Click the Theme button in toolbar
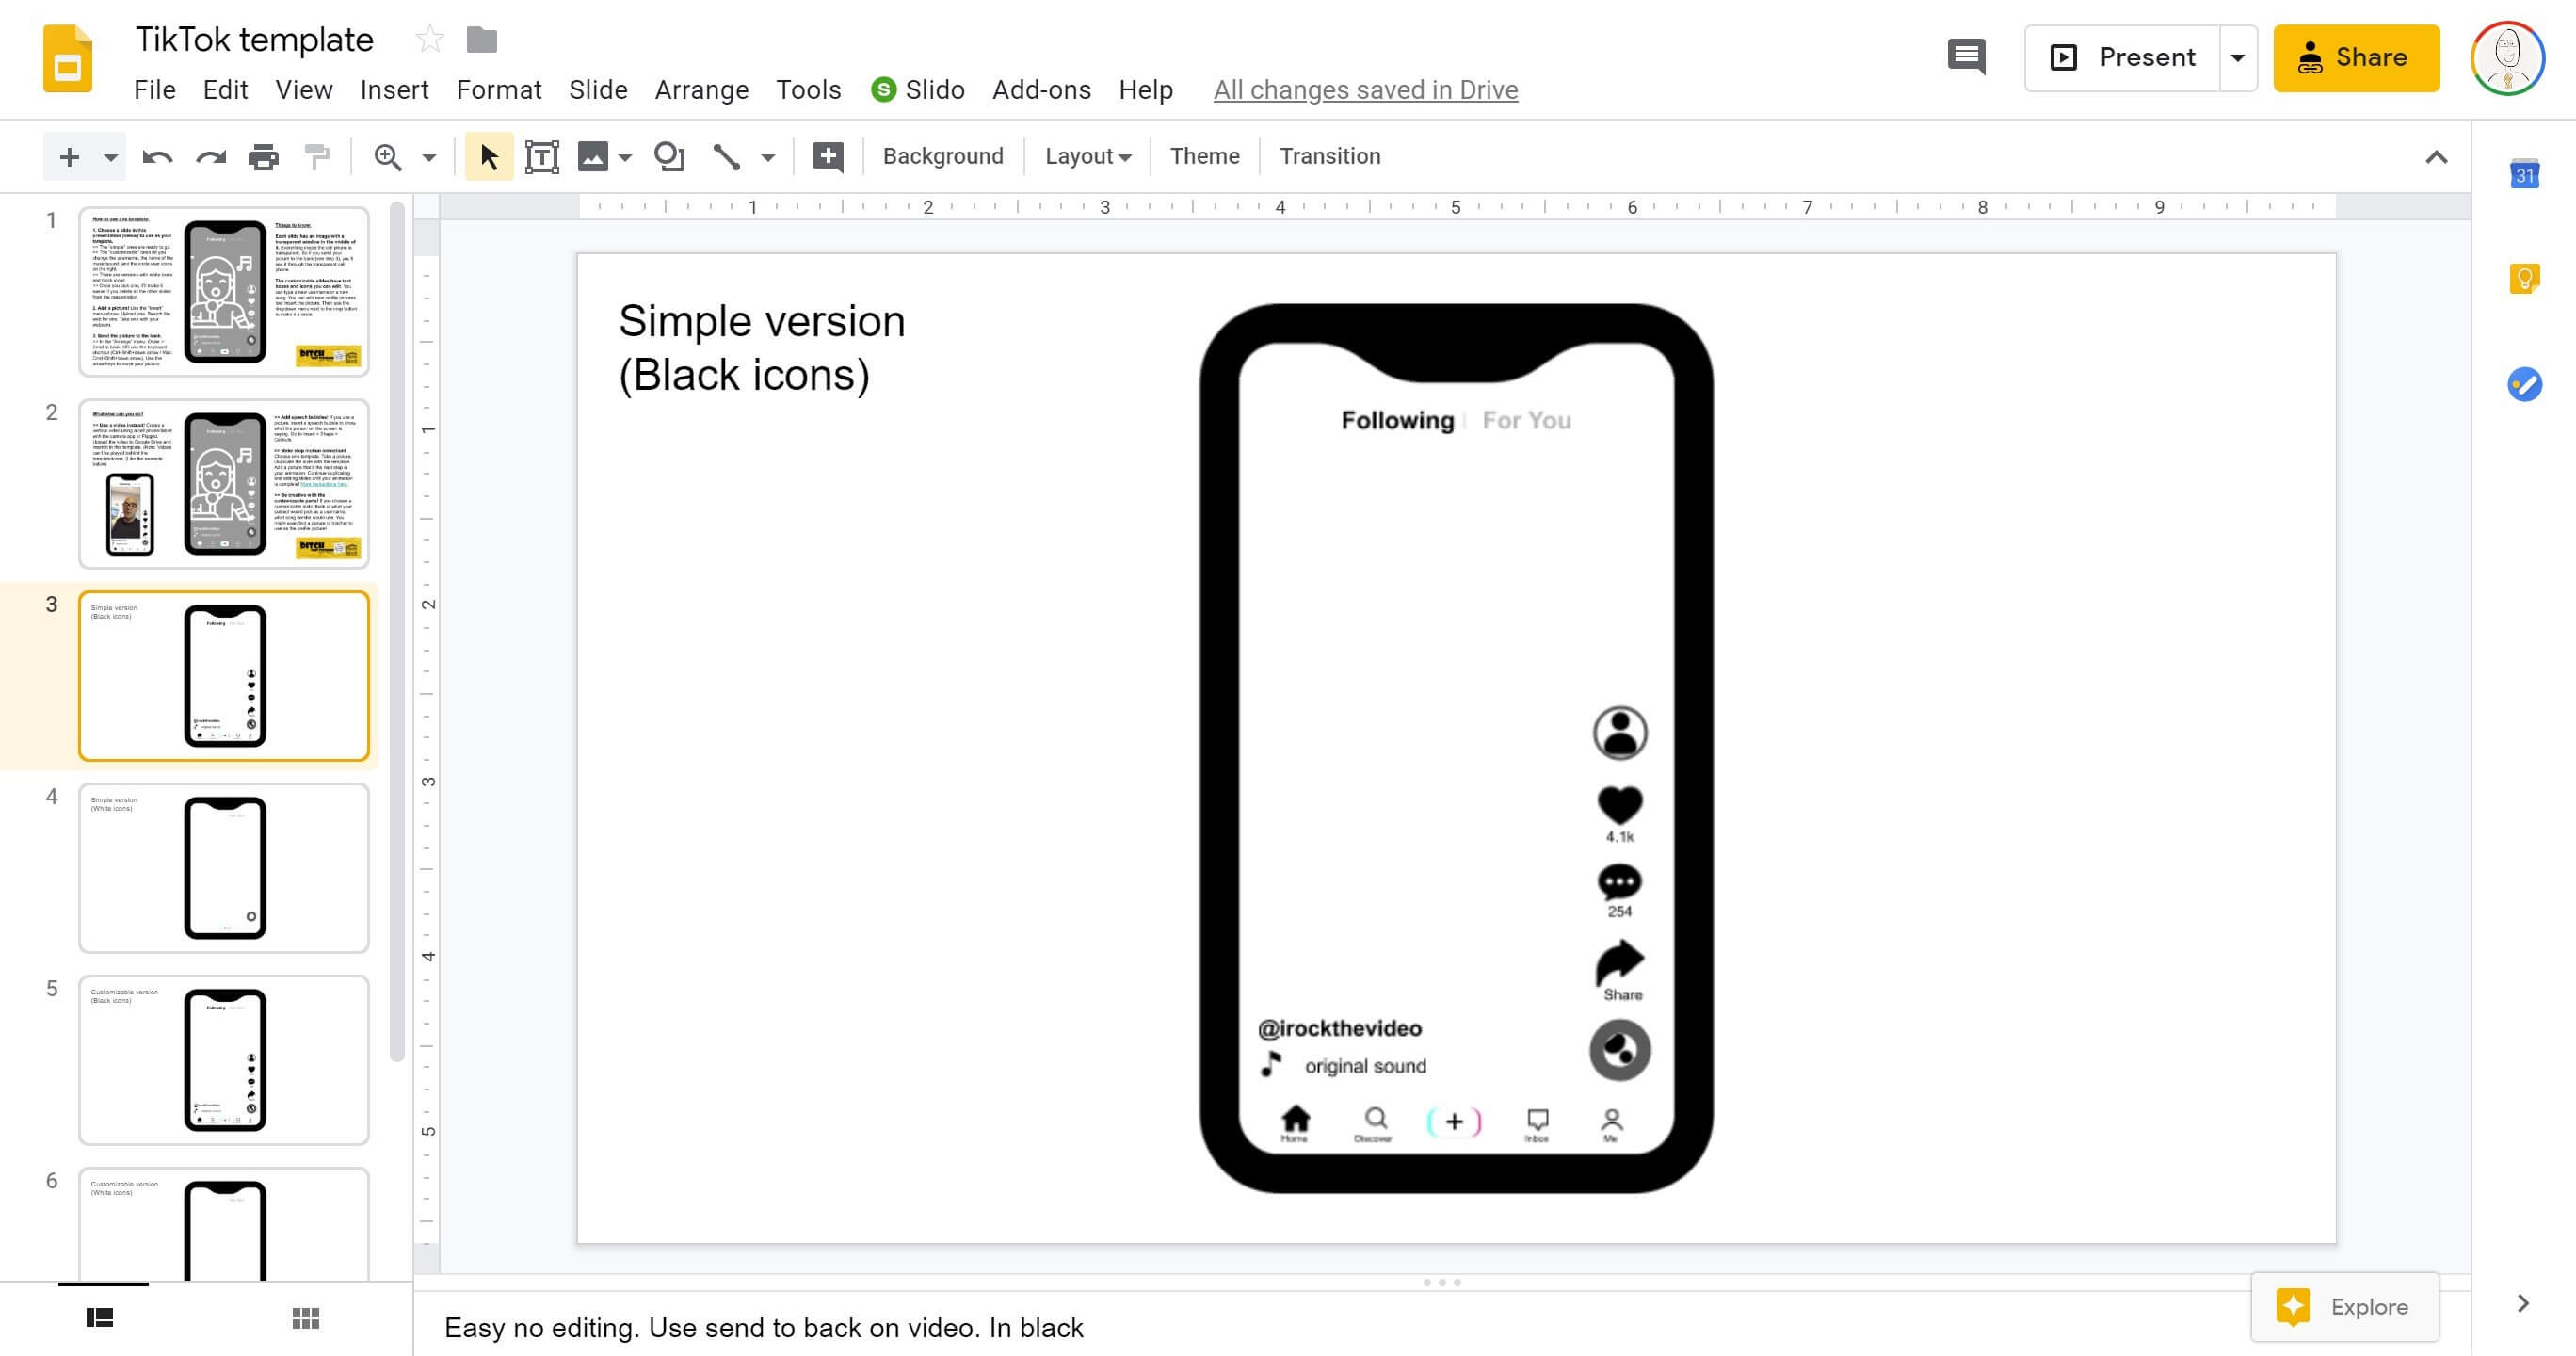 1204,155
